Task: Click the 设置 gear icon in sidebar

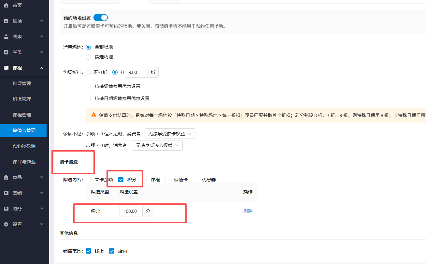Action: (6, 224)
